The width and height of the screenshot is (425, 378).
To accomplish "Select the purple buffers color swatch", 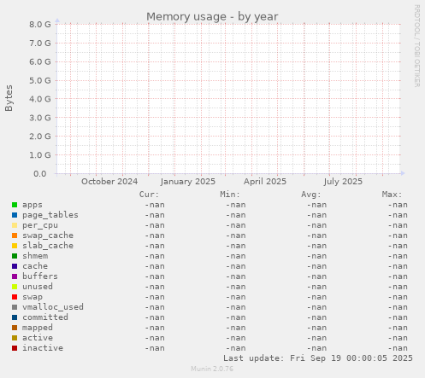I will 15,276.
